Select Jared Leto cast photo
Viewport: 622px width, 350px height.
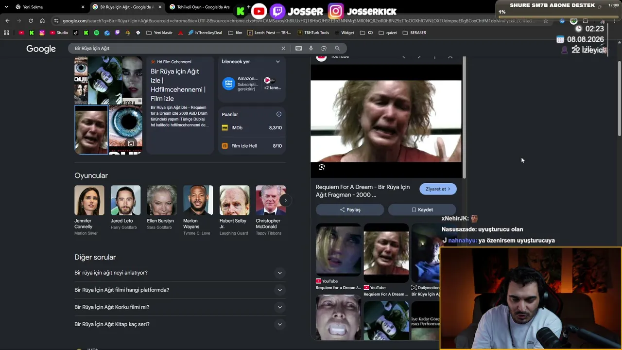pyautogui.click(x=125, y=200)
